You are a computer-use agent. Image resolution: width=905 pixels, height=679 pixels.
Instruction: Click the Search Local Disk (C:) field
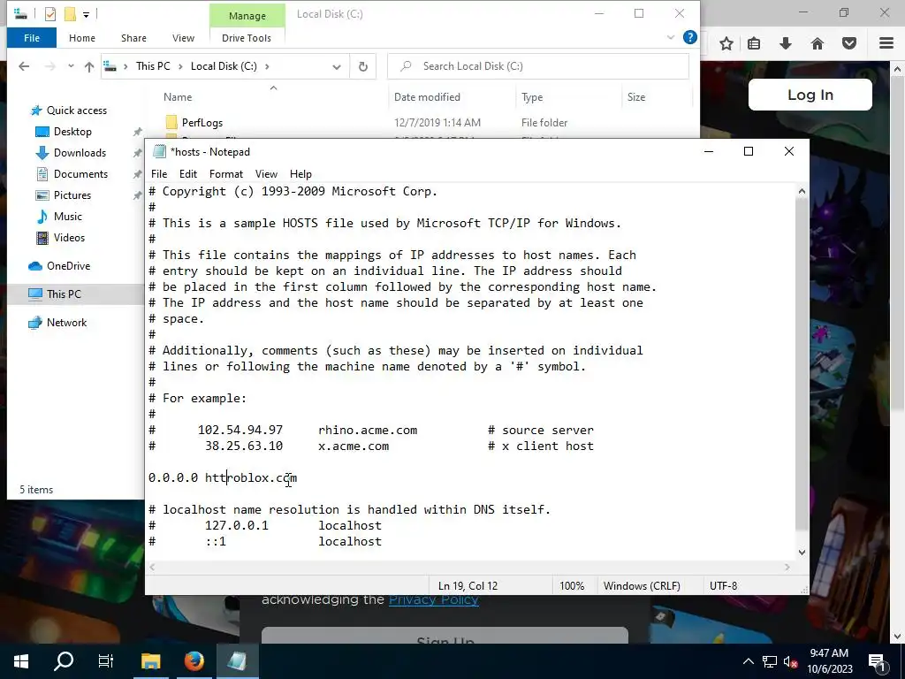tap(538, 66)
